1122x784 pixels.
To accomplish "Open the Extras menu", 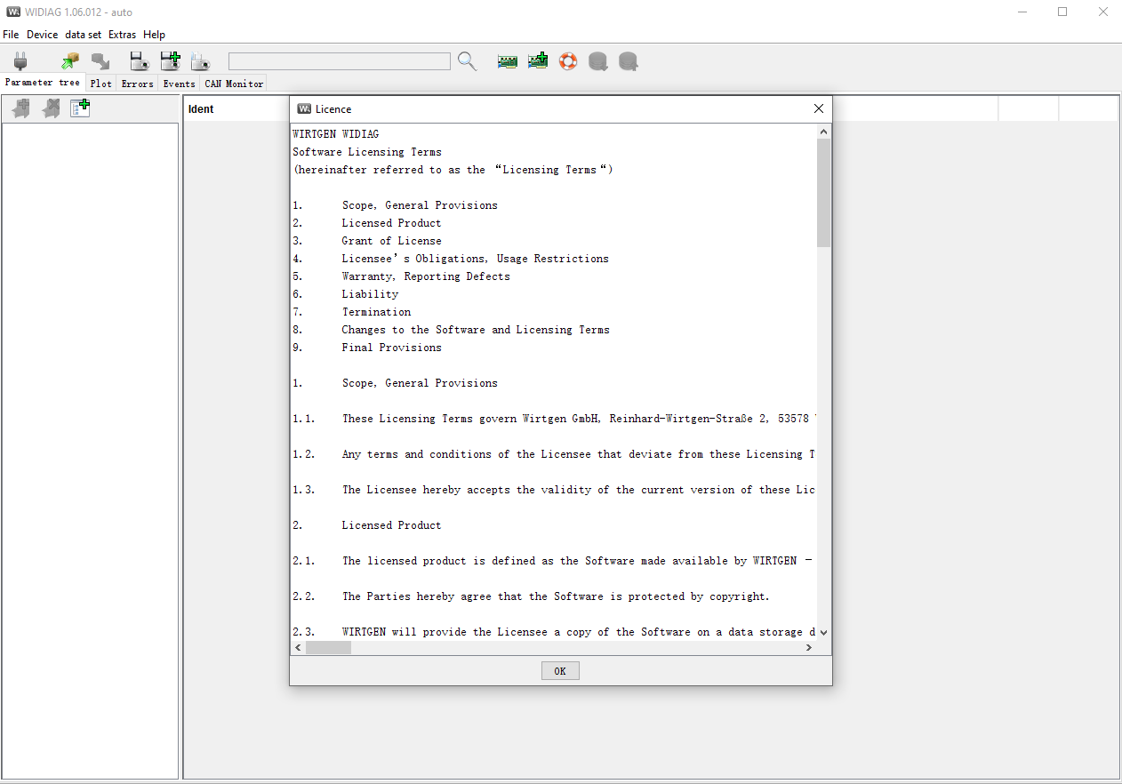I will point(123,35).
